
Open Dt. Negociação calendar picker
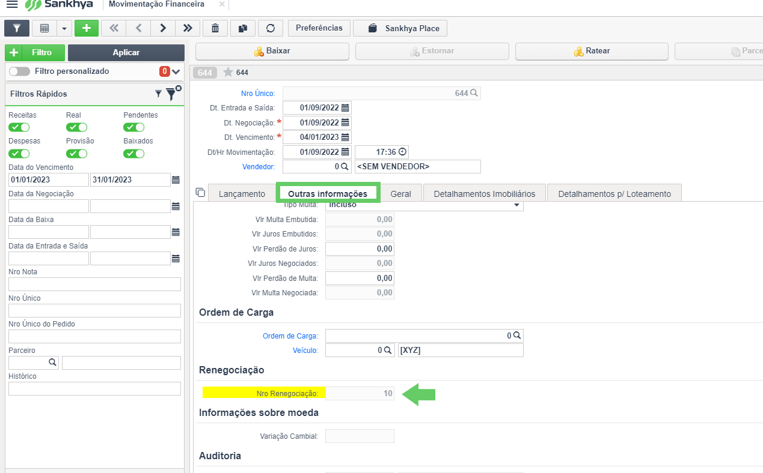pyautogui.click(x=345, y=122)
